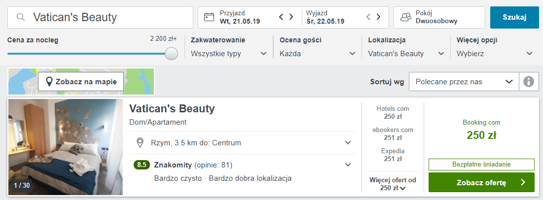Click the Vatican's Beauty hotel title
This screenshot has width=543, height=200.
(172, 109)
